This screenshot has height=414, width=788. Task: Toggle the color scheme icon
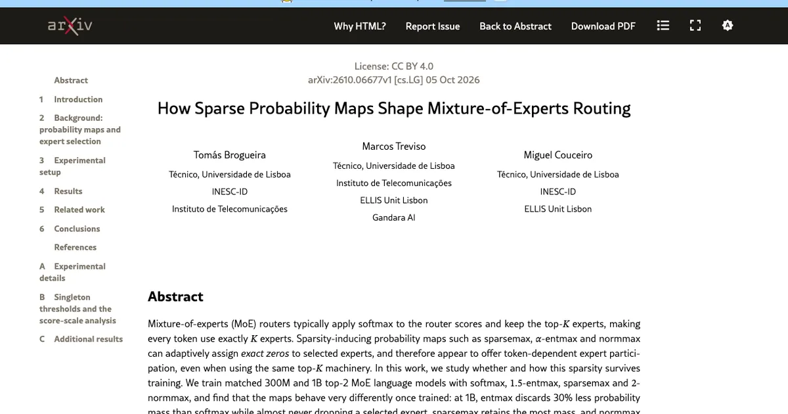[x=727, y=26]
